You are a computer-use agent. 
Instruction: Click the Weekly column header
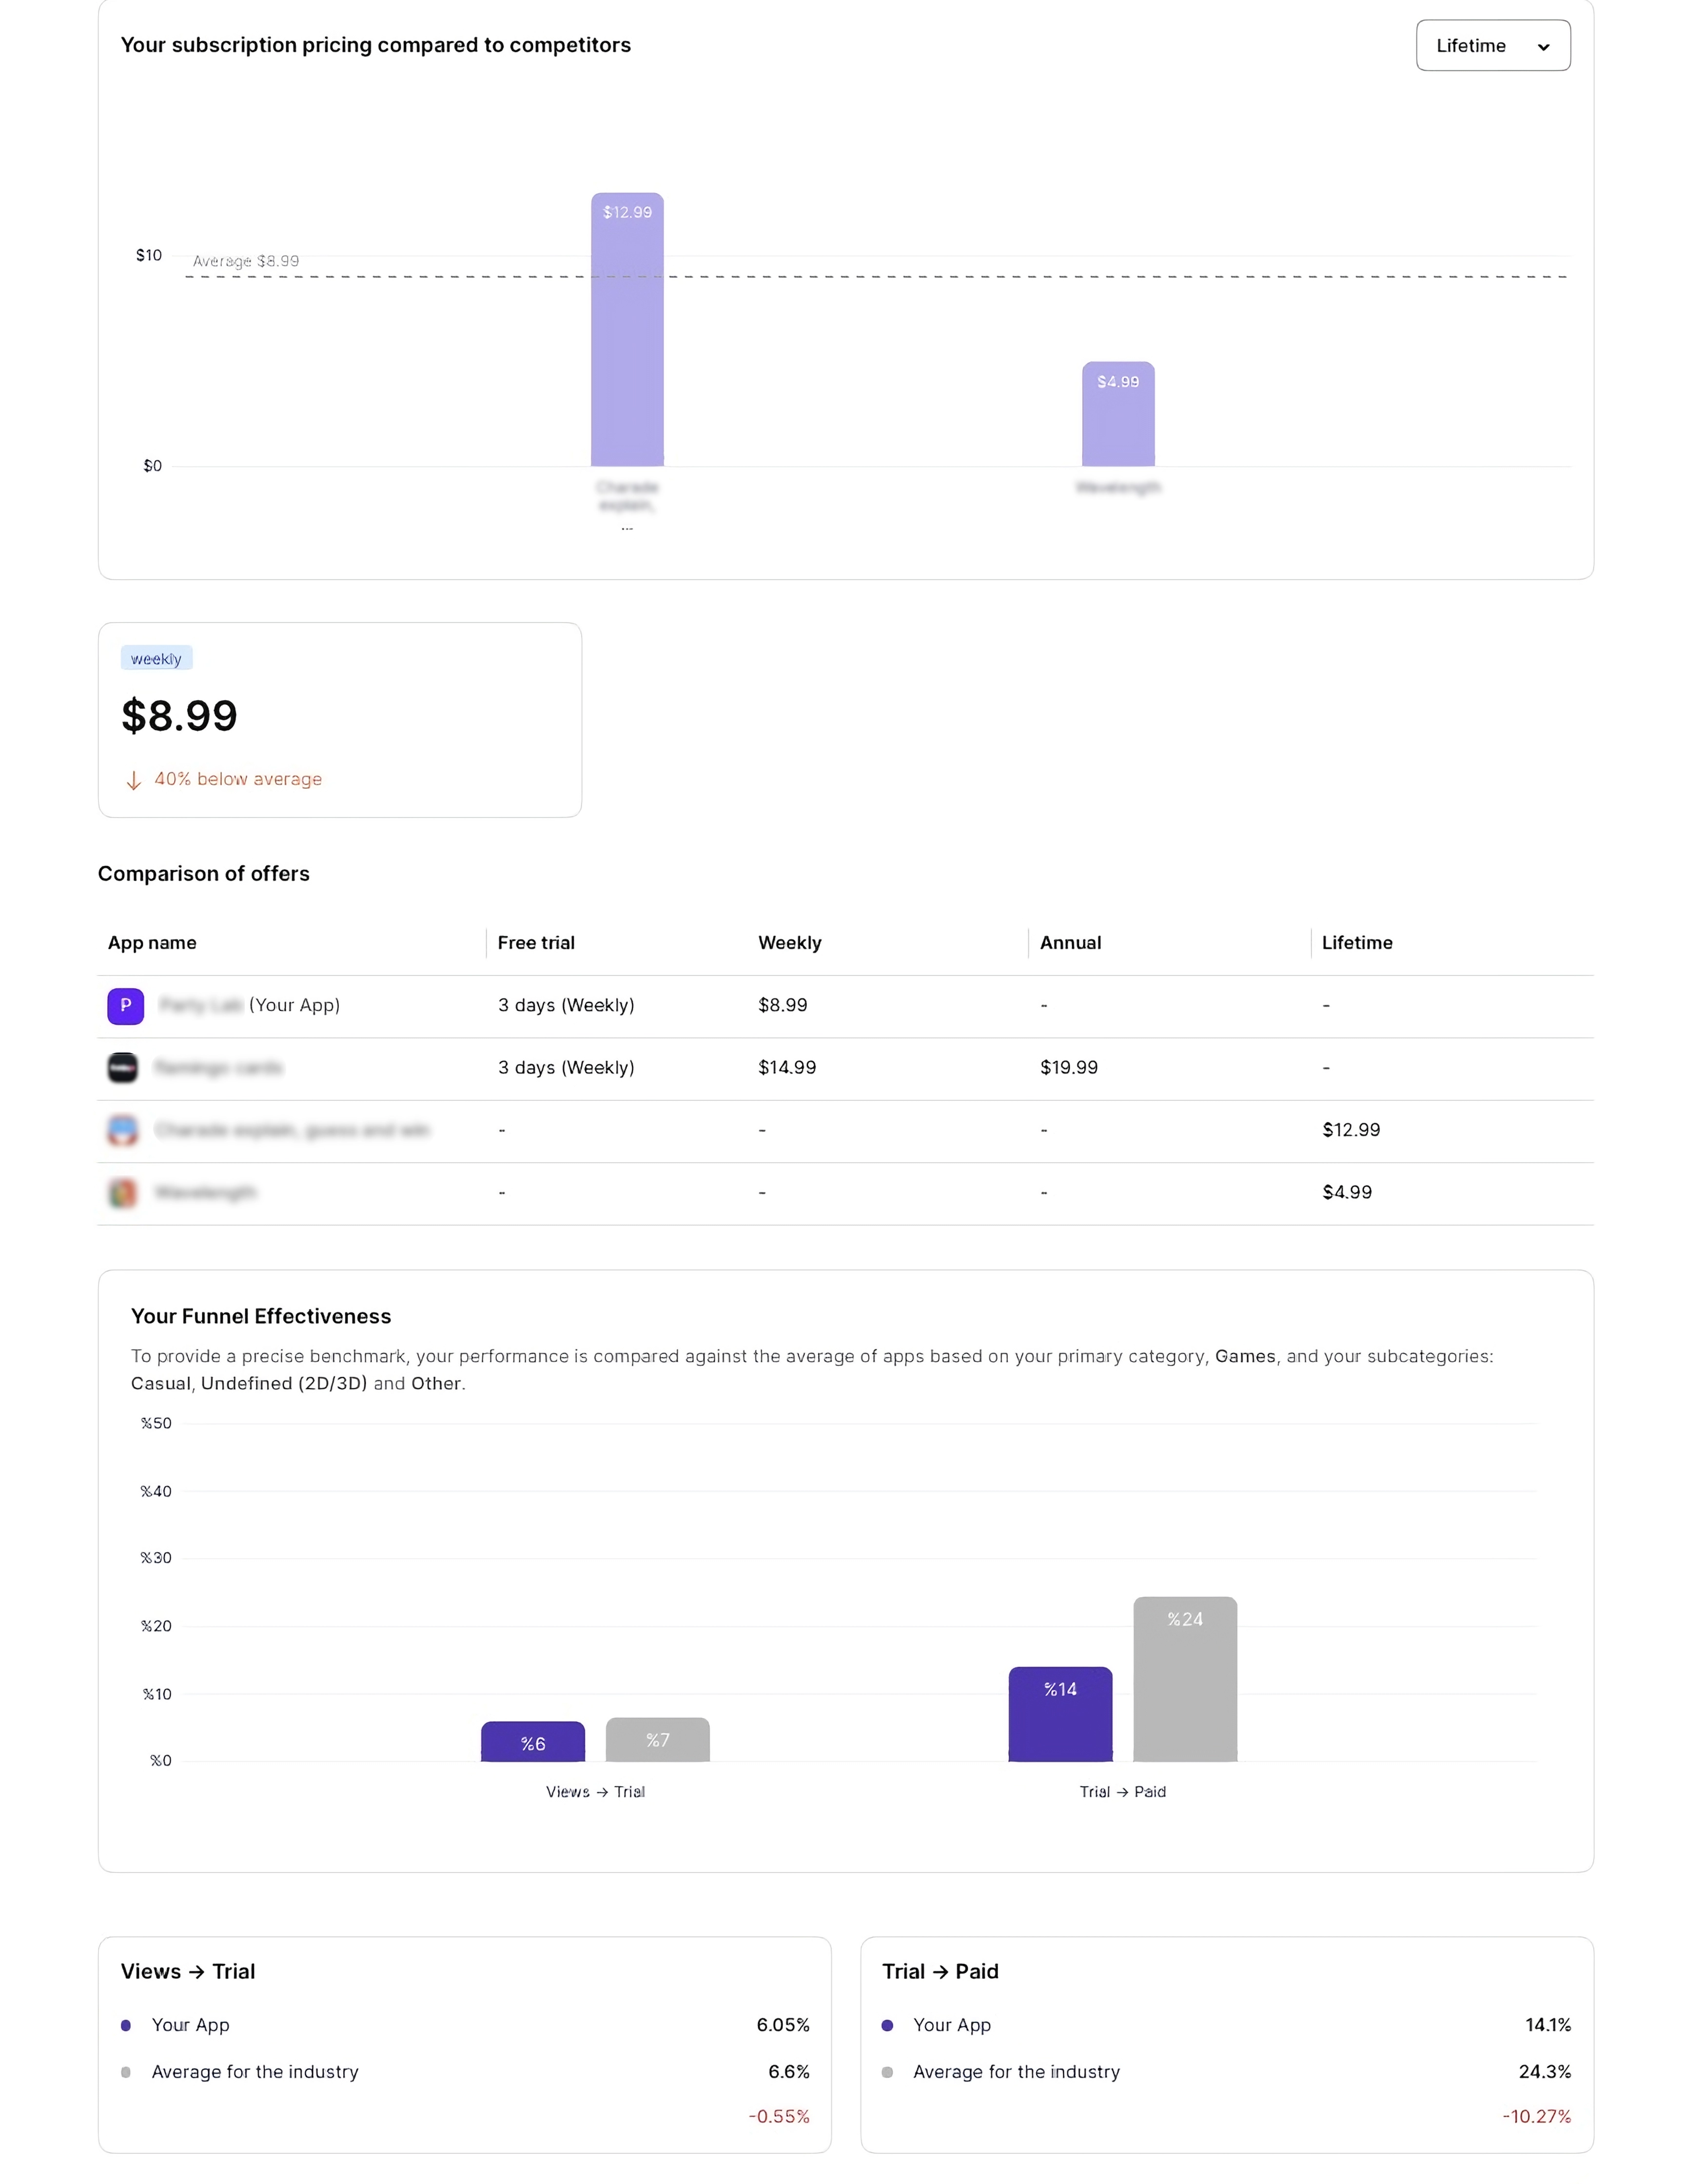(789, 942)
